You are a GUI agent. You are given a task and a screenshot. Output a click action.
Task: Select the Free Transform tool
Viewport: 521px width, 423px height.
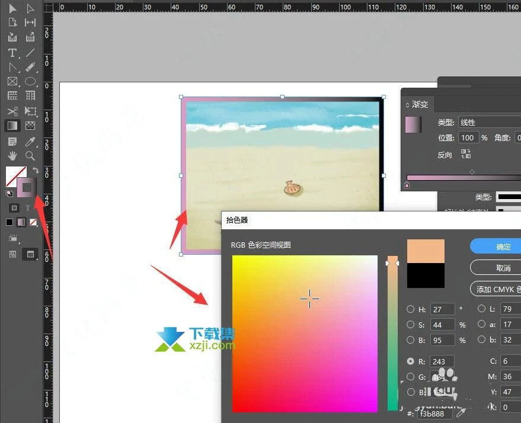[x=30, y=111]
